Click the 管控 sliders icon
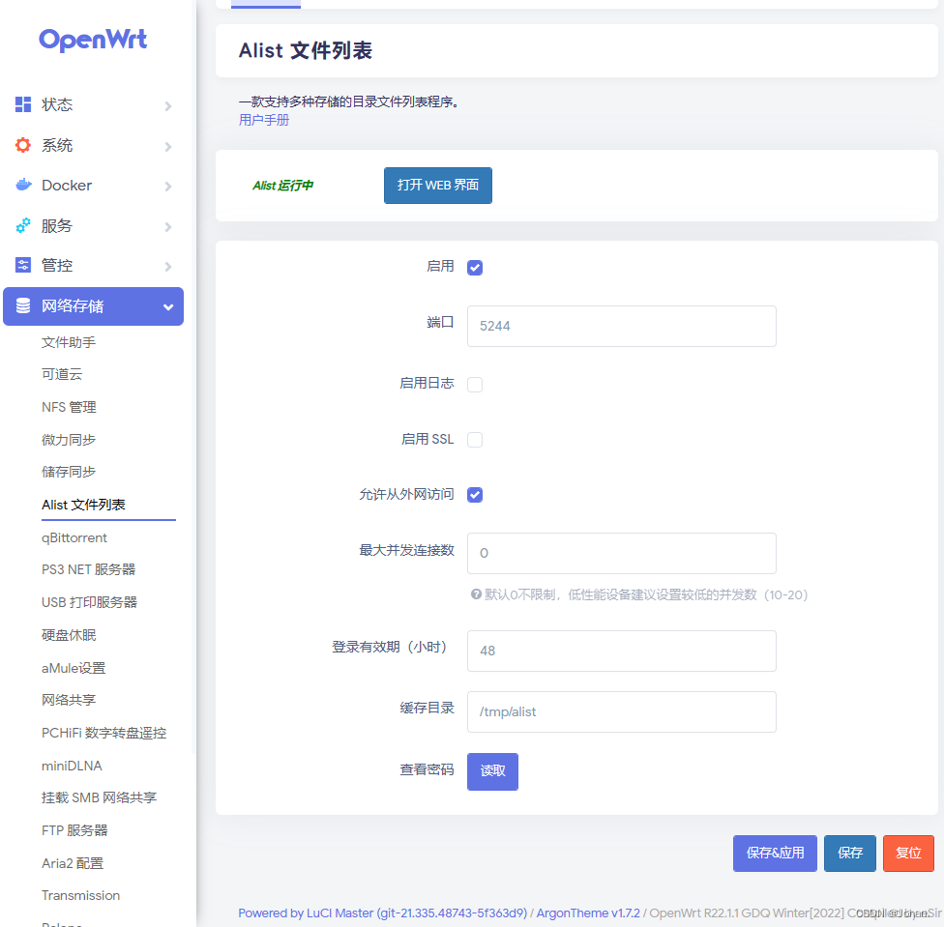Screen dimensions: 944x927 coord(23,265)
